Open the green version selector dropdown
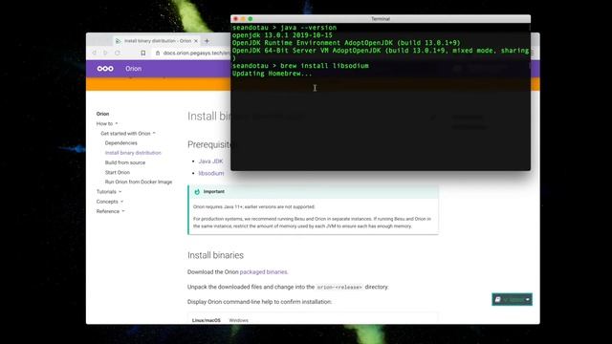Image resolution: width=612 pixels, height=344 pixels. tap(513, 299)
